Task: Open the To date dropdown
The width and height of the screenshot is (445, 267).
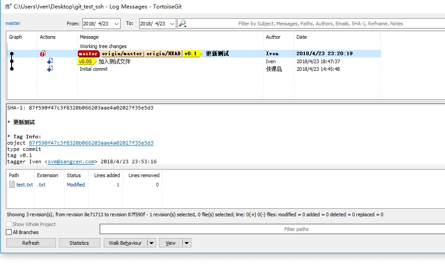Action: click(x=172, y=24)
